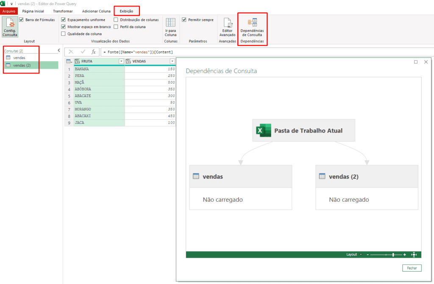Screen dimensions: 434x284
Task: Click the Excel icon in the title bar
Action: point(3,3)
